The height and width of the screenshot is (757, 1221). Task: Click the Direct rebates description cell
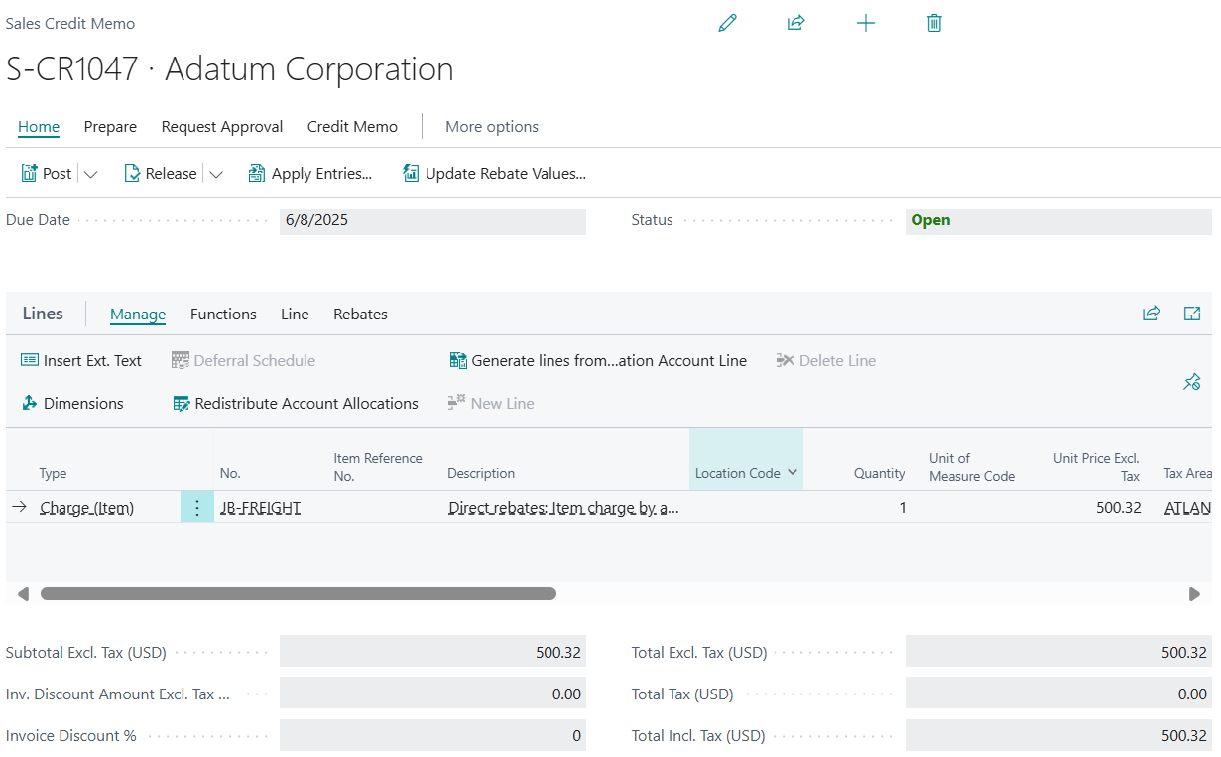[563, 507]
